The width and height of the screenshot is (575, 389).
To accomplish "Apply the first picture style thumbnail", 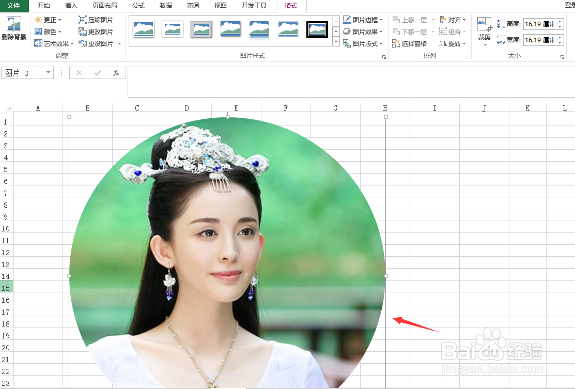I will point(144,29).
